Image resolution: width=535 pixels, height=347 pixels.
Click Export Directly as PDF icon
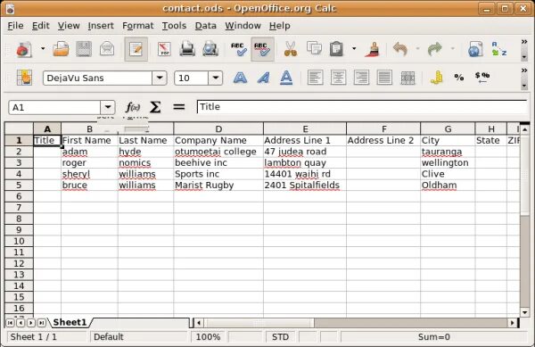[164, 49]
